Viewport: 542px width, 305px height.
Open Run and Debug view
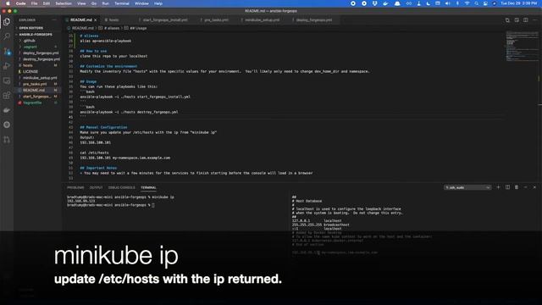(7, 66)
